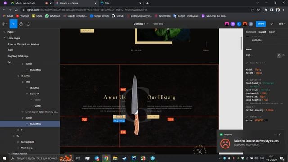288x162 pixels.
Task: Bookmark this page with star icon
Action: [258, 10]
